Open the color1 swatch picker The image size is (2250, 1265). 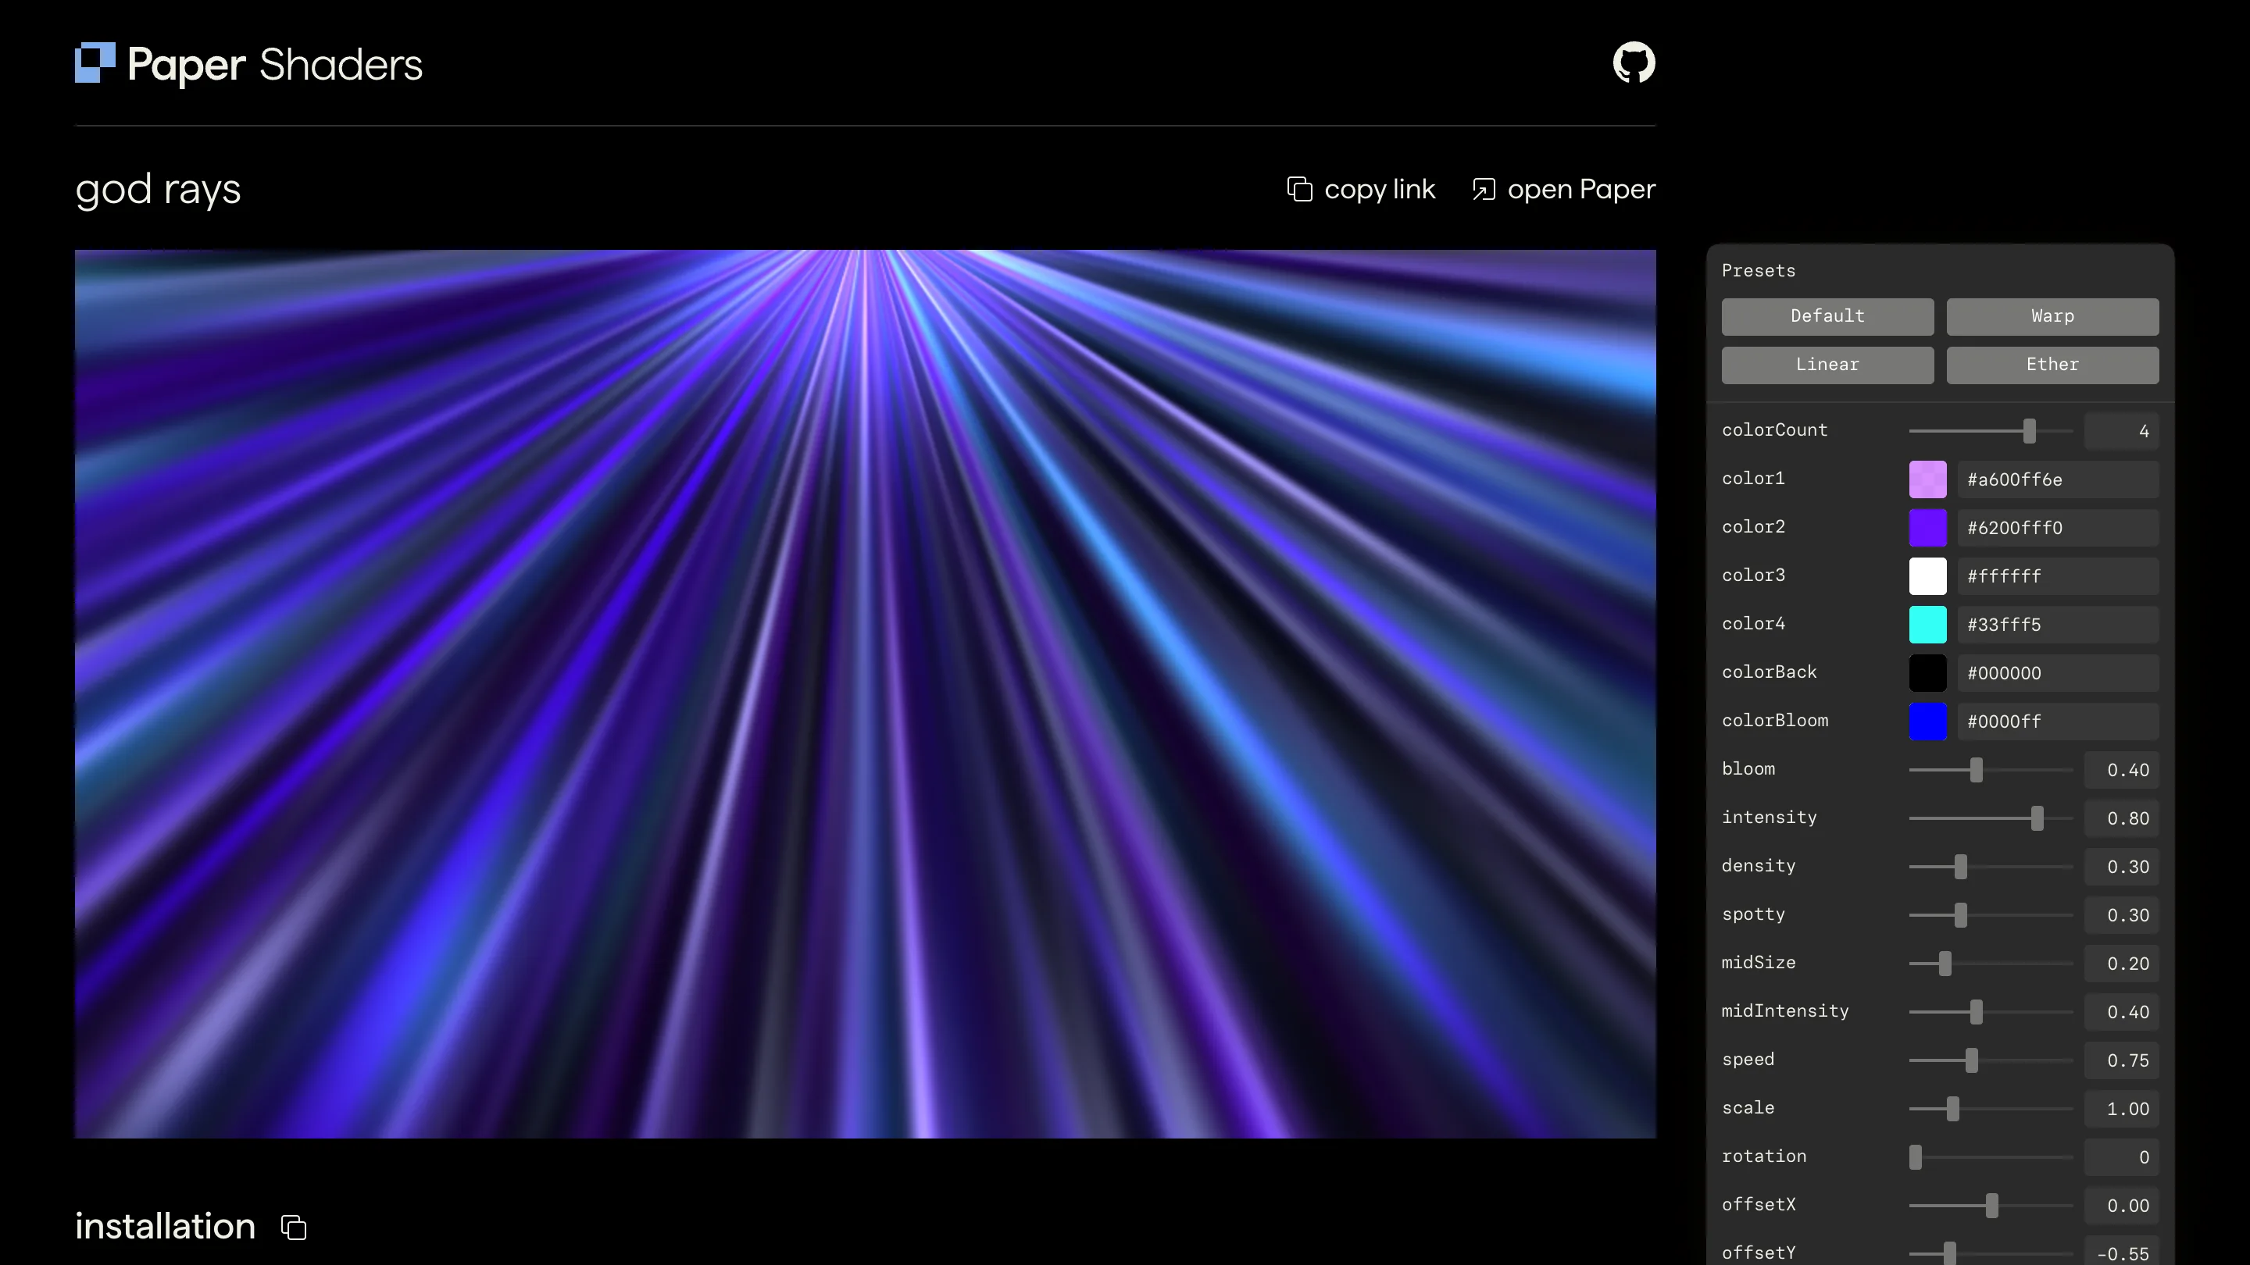point(1927,479)
